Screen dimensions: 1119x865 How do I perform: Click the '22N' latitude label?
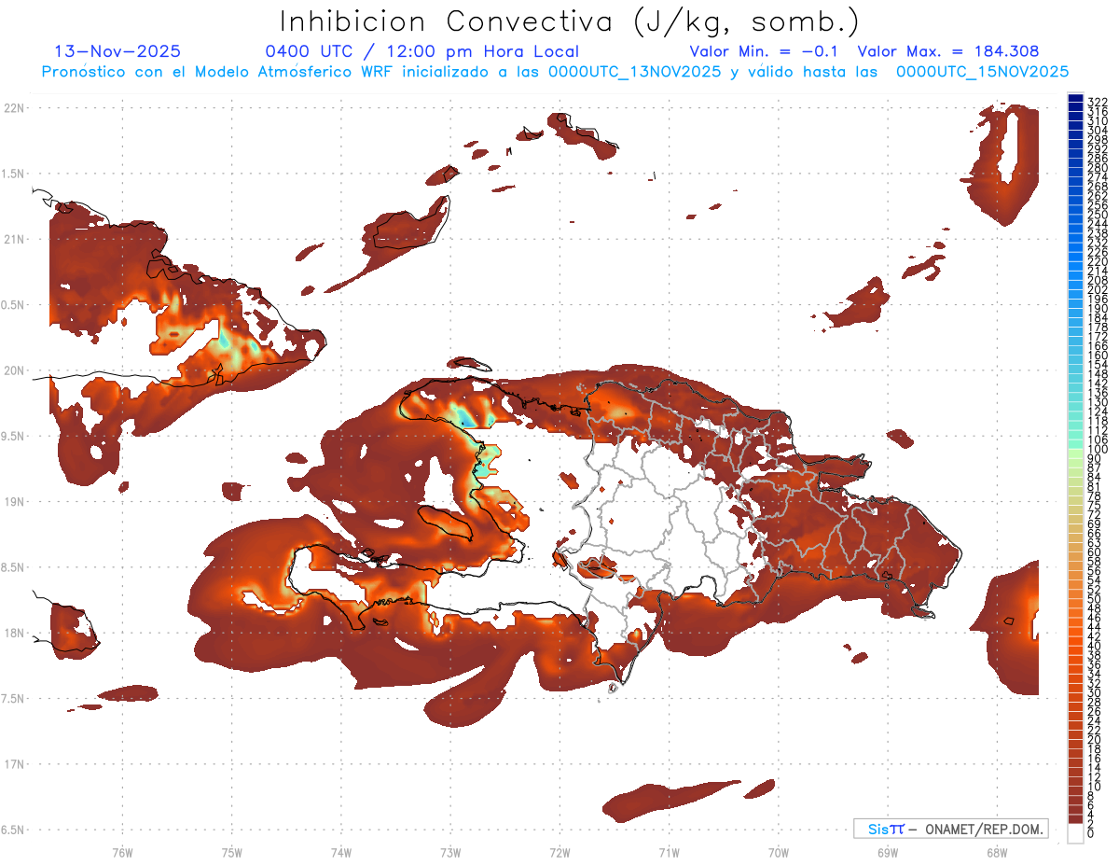pyautogui.click(x=15, y=108)
